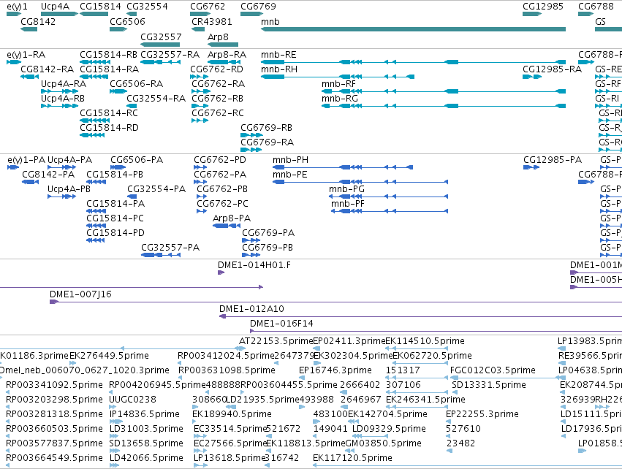Select the CG6506 gene label
Viewport: 622px width, 469px height.
coord(127,21)
